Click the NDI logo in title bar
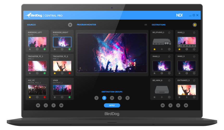Viewport: 224px width, 130px height. [179, 15]
